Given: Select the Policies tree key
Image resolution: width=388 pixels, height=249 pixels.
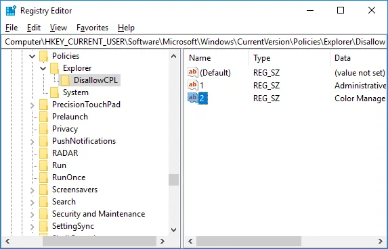Looking at the screenshot, I should (x=66, y=56).
